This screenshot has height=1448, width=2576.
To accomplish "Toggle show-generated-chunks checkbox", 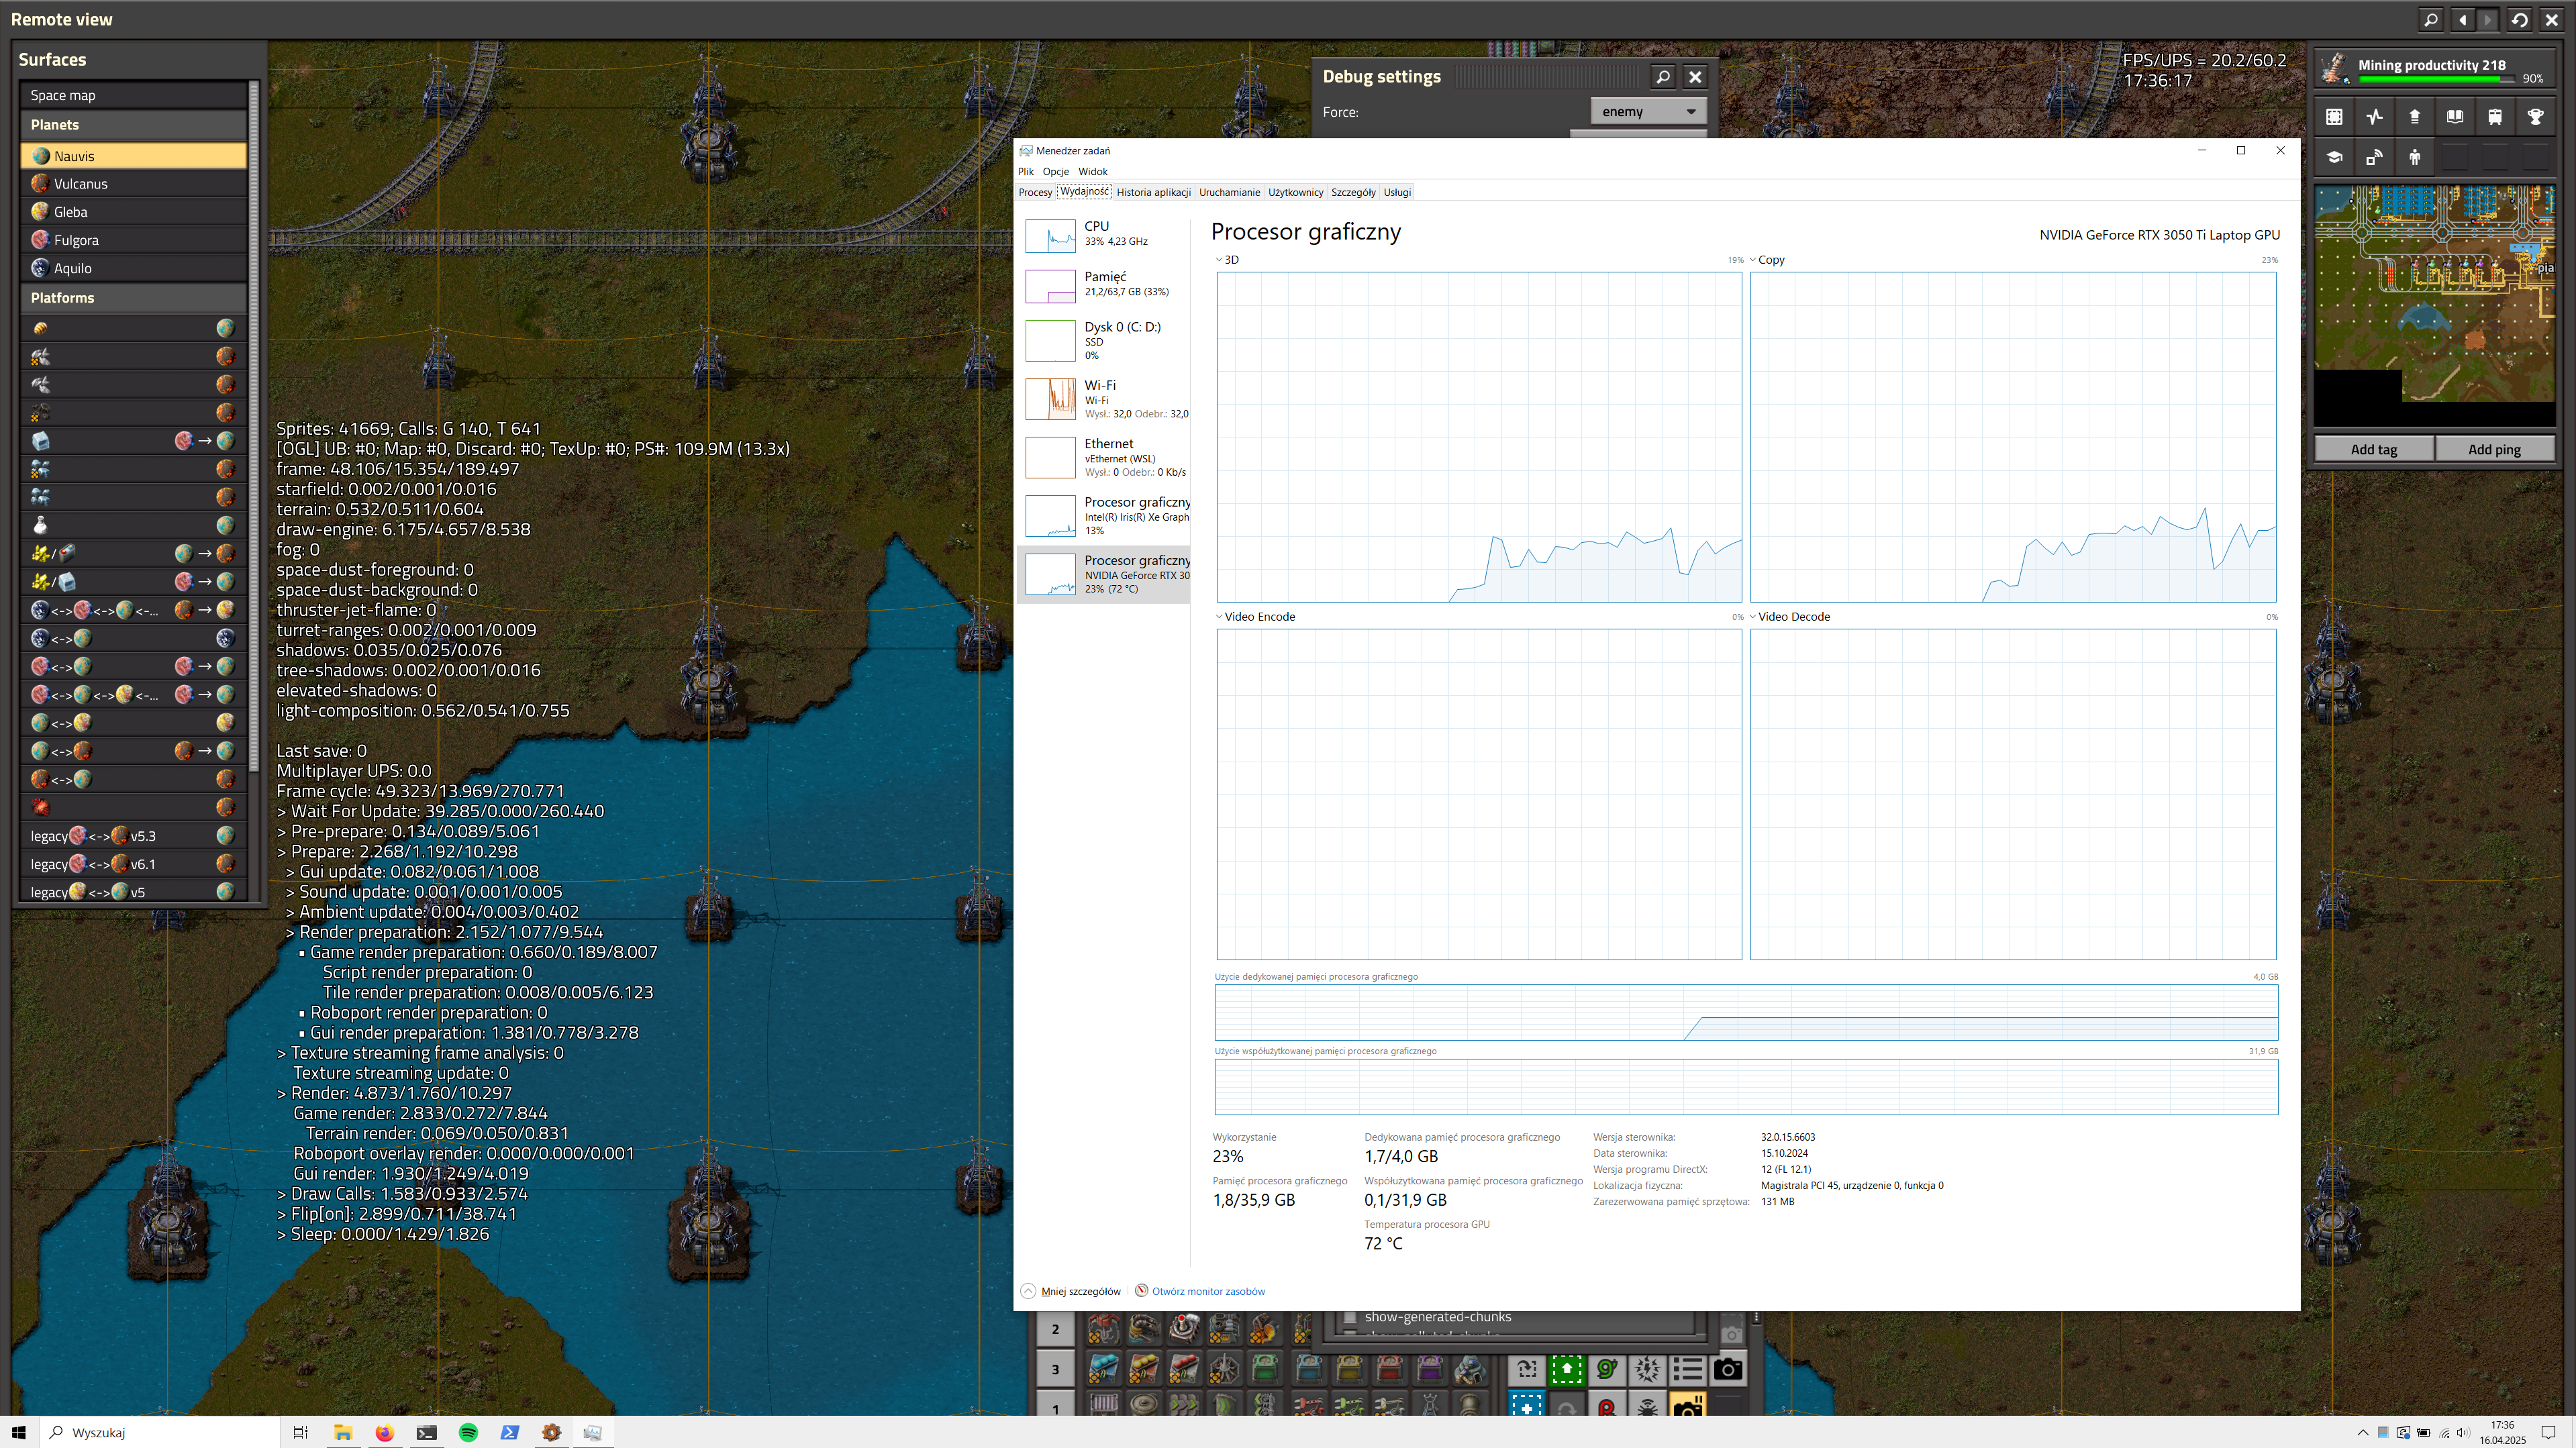I will click(1349, 1317).
